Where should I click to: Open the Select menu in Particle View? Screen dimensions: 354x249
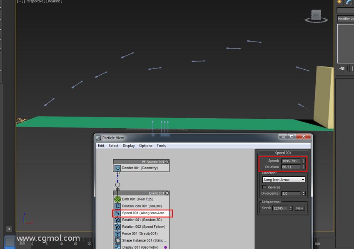(113, 146)
